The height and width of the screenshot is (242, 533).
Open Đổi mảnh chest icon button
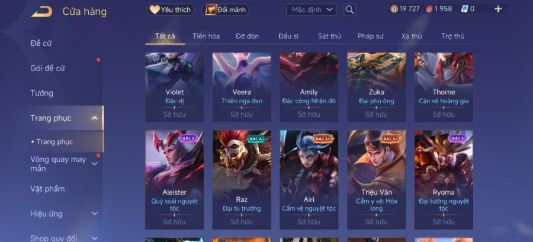click(x=226, y=10)
